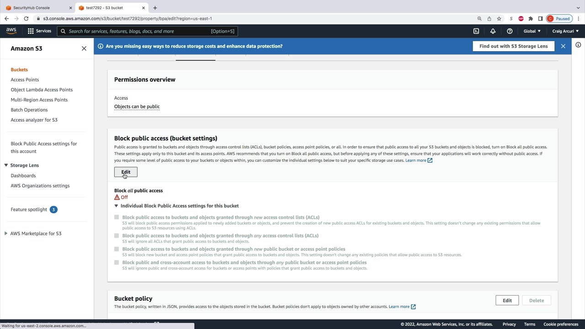The height and width of the screenshot is (329, 585).
Task: Click Objects can be public text
Action: pyautogui.click(x=137, y=107)
